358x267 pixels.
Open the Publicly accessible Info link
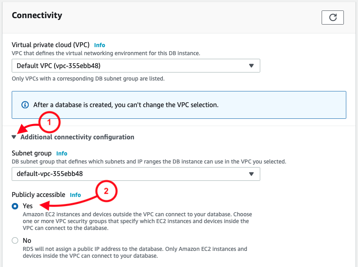75,195
